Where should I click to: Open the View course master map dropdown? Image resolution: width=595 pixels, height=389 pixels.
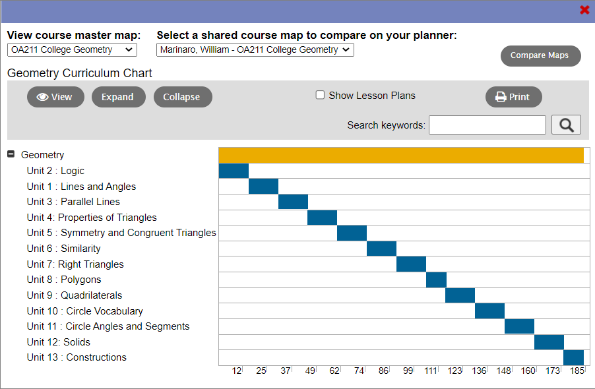(x=71, y=49)
